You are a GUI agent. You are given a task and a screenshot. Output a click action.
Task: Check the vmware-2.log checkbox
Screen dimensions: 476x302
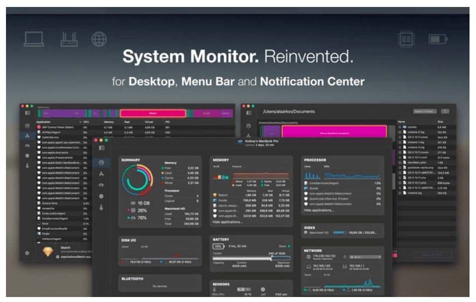coord(400,133)
